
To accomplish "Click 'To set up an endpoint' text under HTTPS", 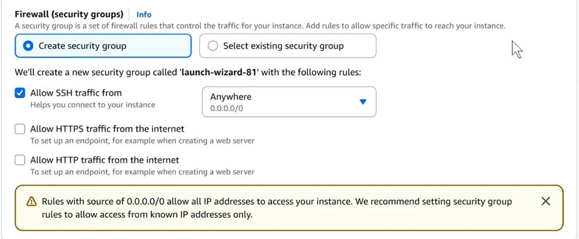I will point(142,141).
